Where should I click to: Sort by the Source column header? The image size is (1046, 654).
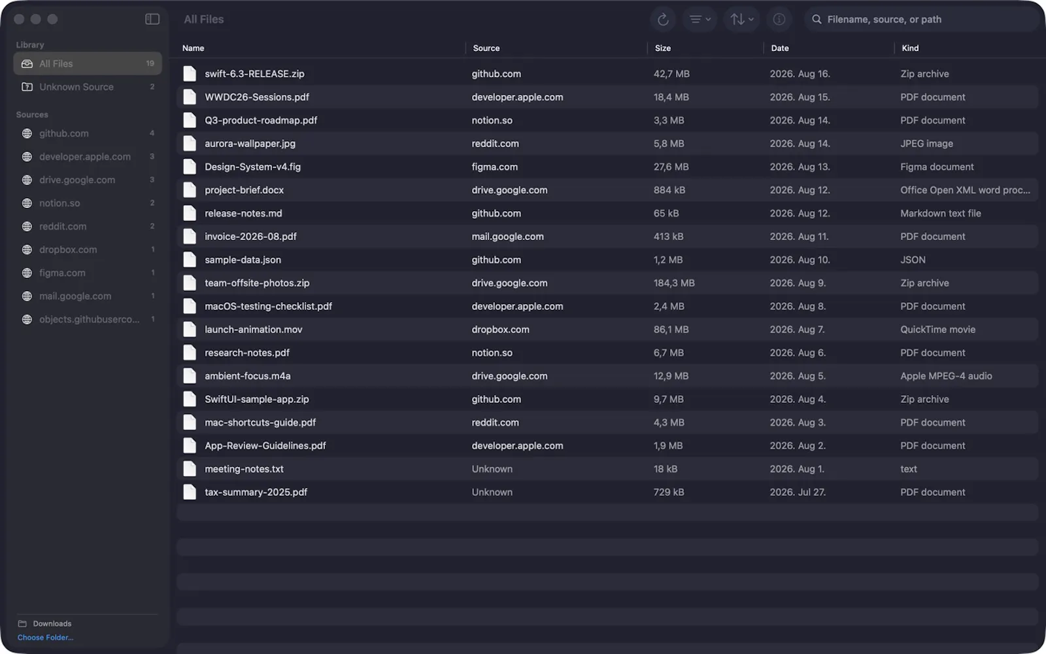click(486, 48)
